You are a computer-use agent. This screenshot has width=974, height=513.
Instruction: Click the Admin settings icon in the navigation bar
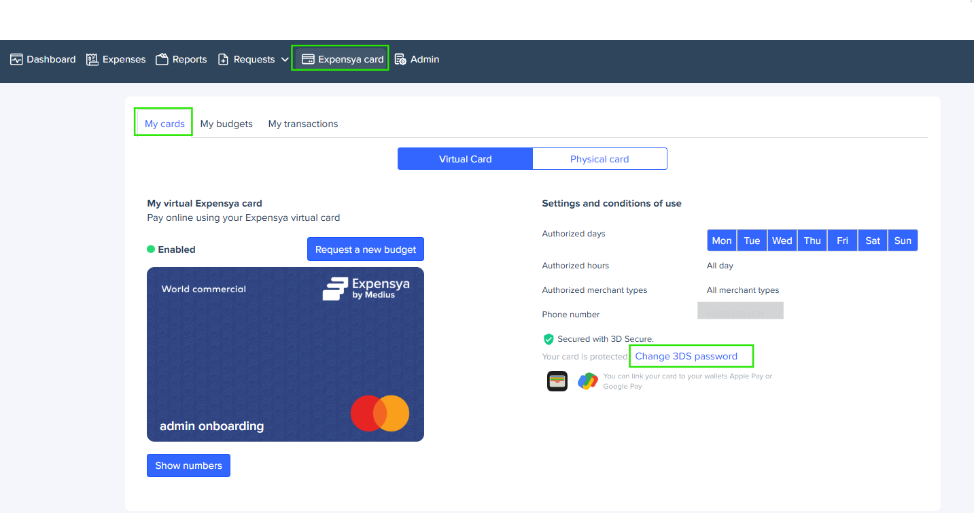click(400, 59)
